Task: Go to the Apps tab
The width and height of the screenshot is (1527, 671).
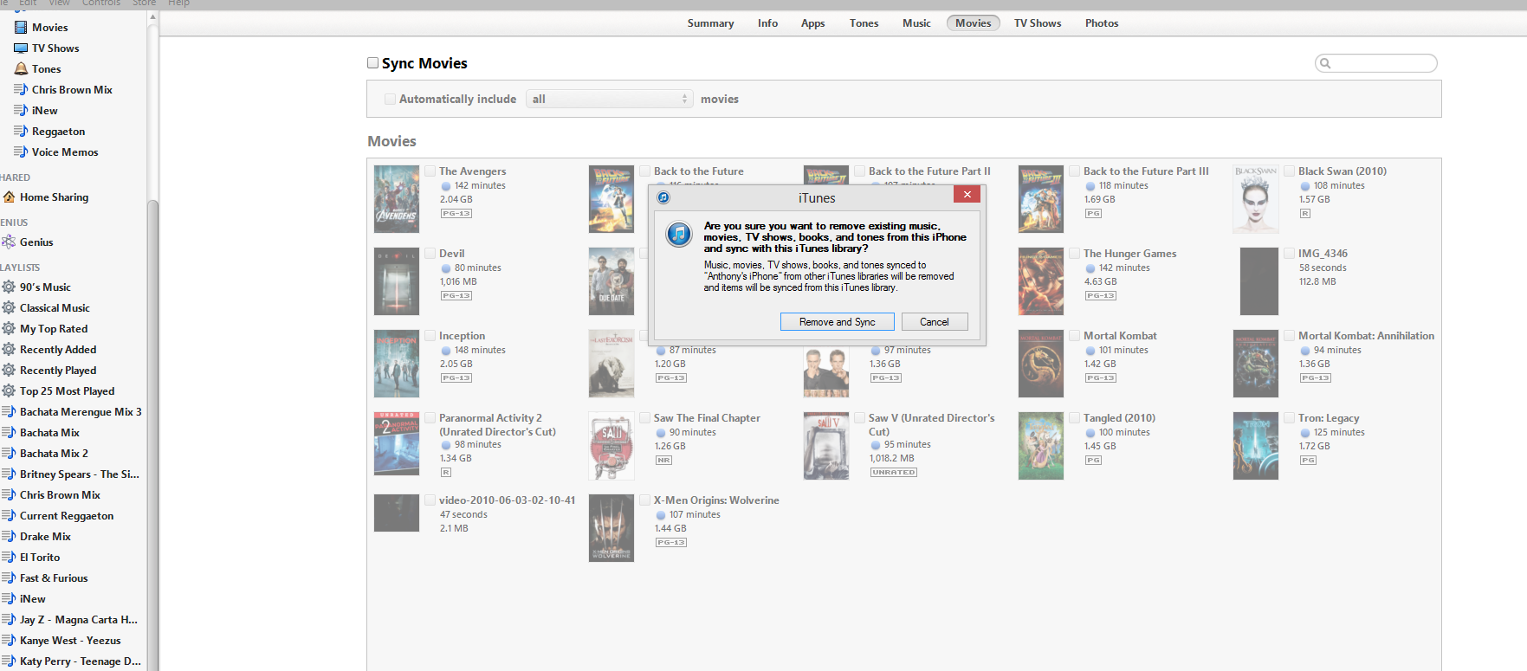Action: click(x=812, y=23)
